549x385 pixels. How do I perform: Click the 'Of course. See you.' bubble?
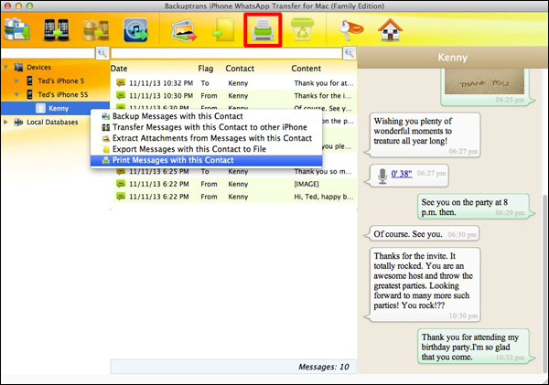(x=423, y=233)
